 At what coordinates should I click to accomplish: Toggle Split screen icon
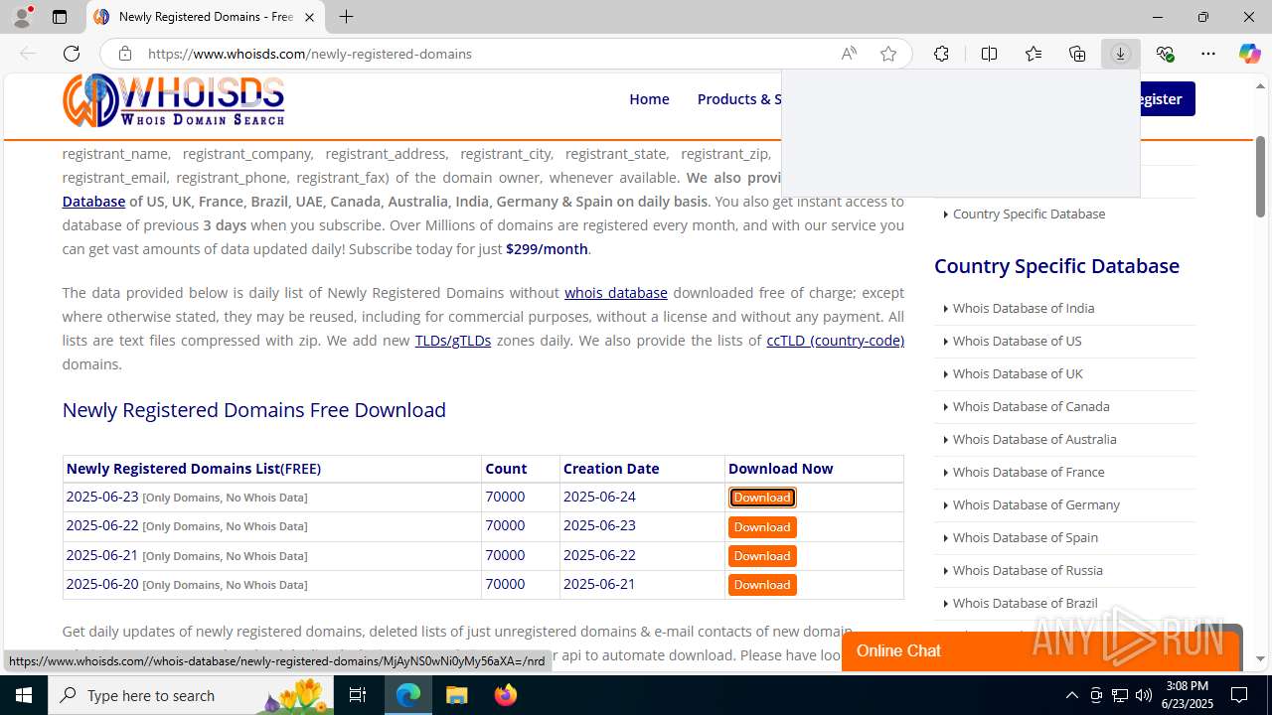click(989, 54)
